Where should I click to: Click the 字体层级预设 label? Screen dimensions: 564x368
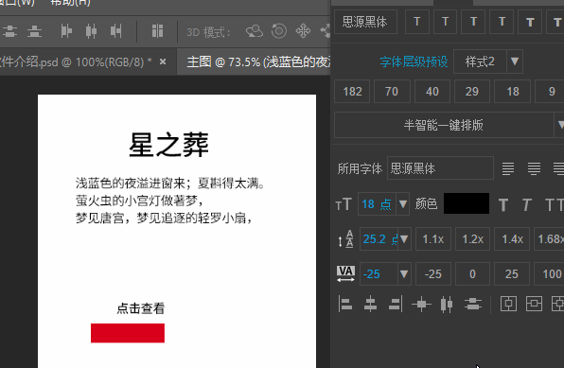(414, 61)
